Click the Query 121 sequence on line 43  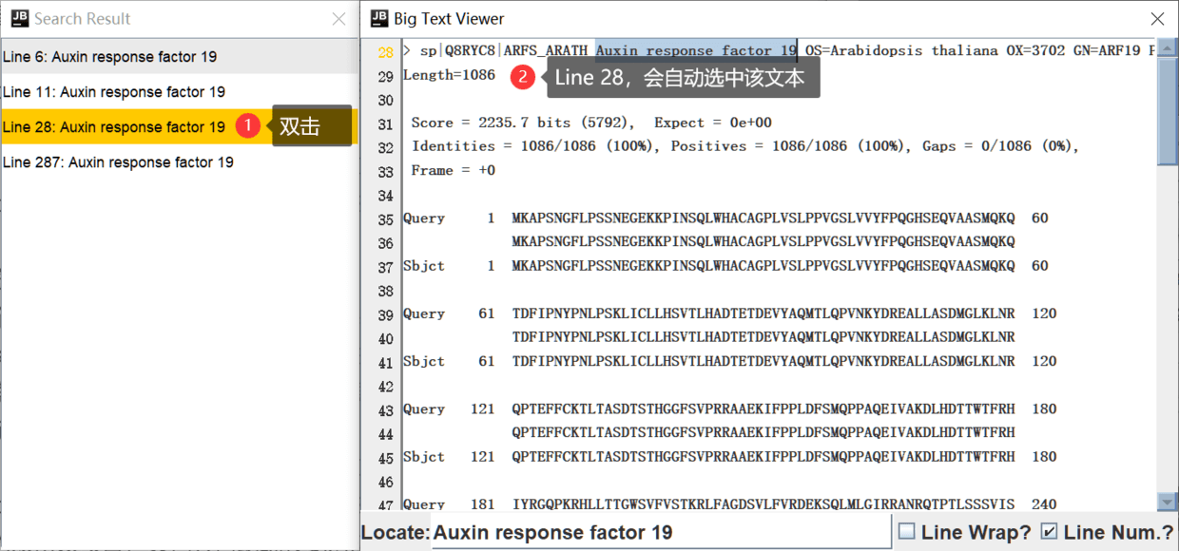click(763, 409)
